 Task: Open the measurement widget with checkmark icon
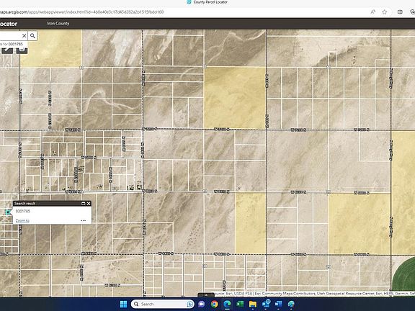point(7,50)
